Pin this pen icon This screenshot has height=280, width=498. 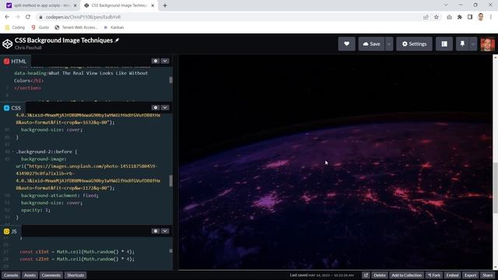tap(462, 44)
